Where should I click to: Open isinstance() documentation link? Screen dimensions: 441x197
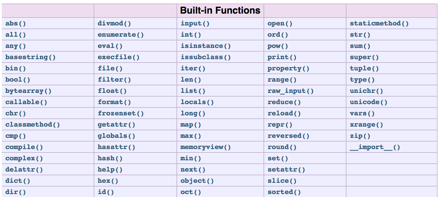pos(206,46)
